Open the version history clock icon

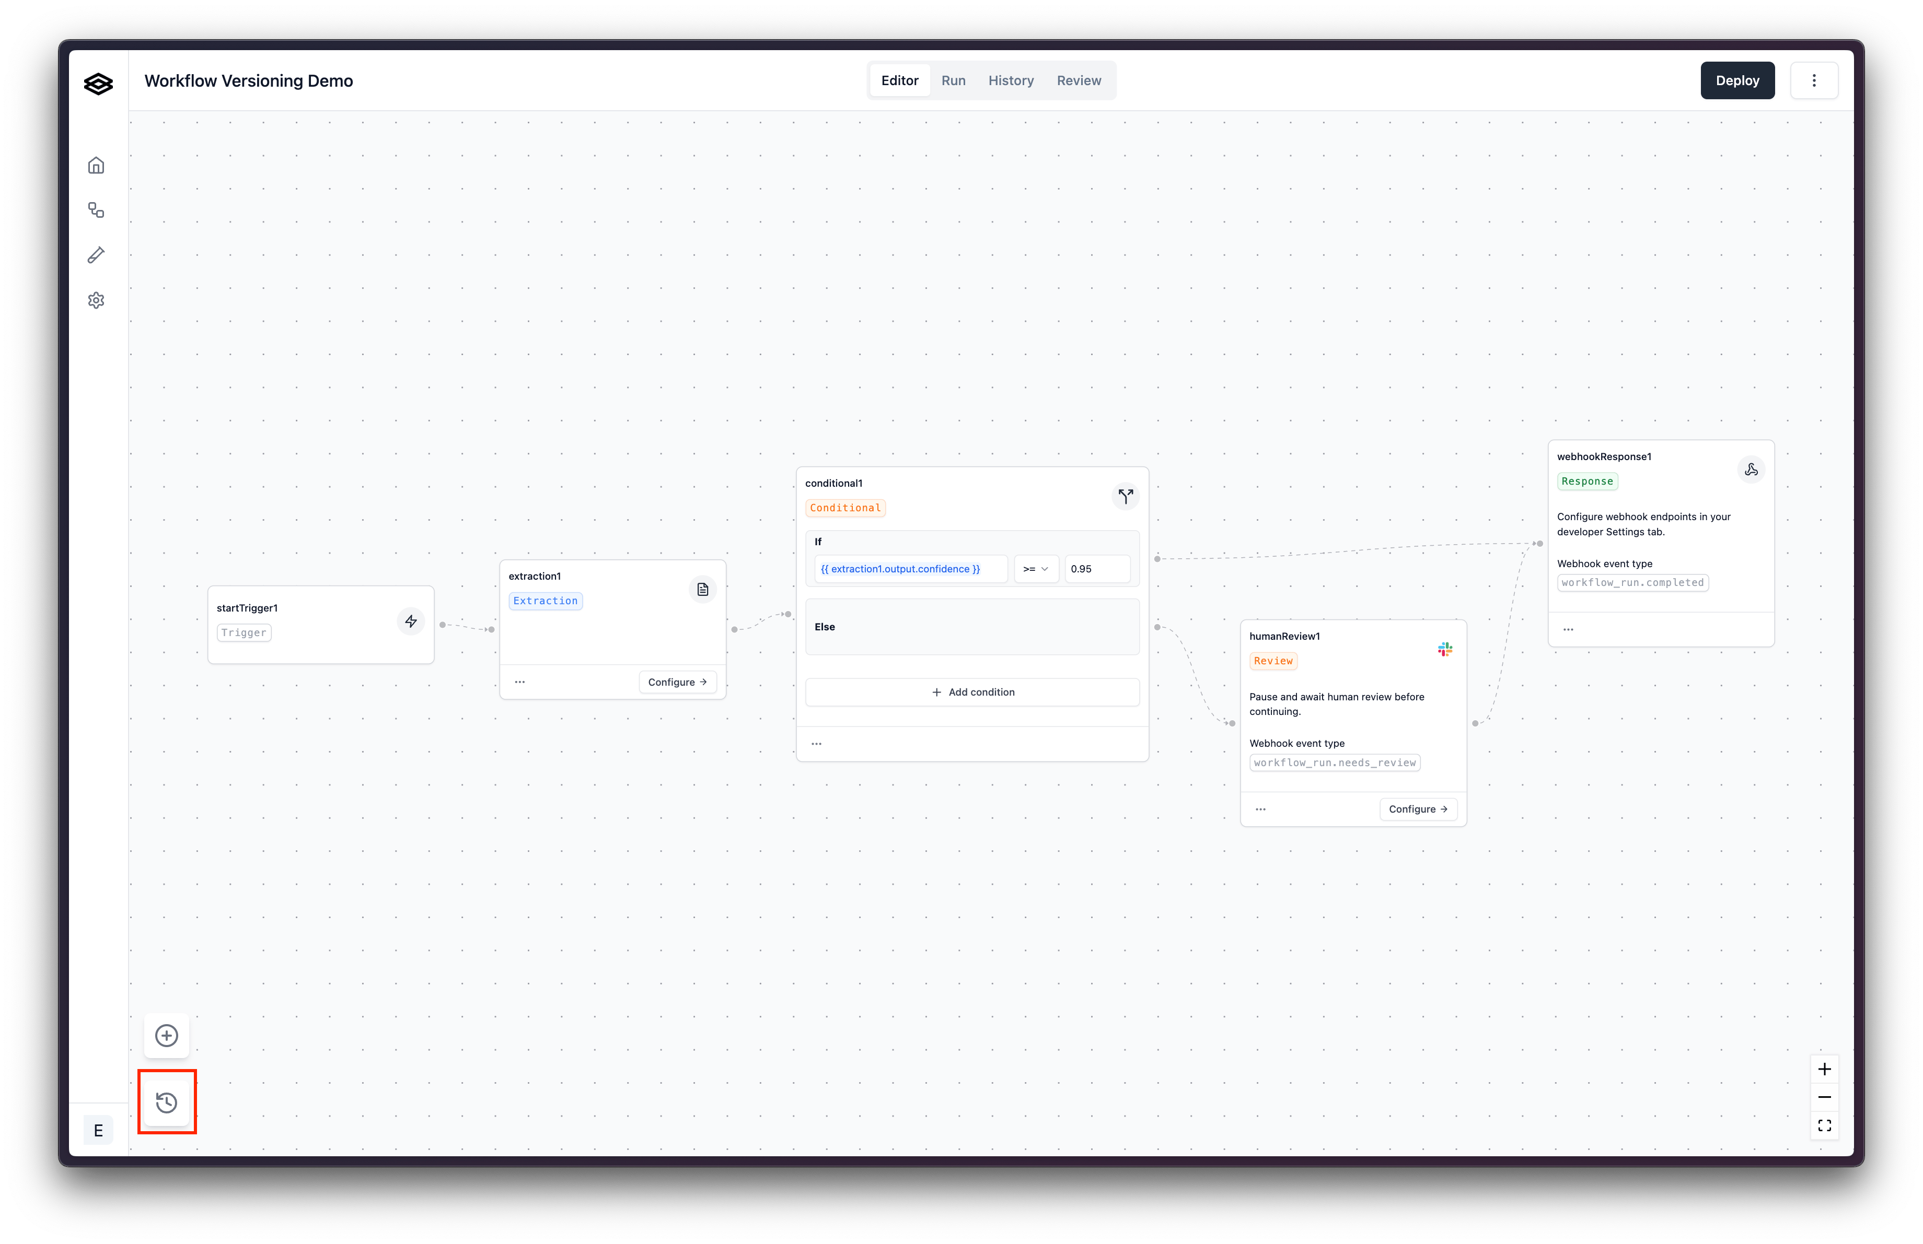point(167,1102)
